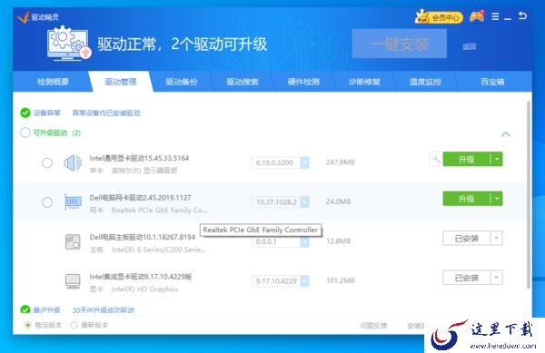Click the Intel(R) HD Graphics device text
Screen dimensions: 545x353
(x=145, y=289)
